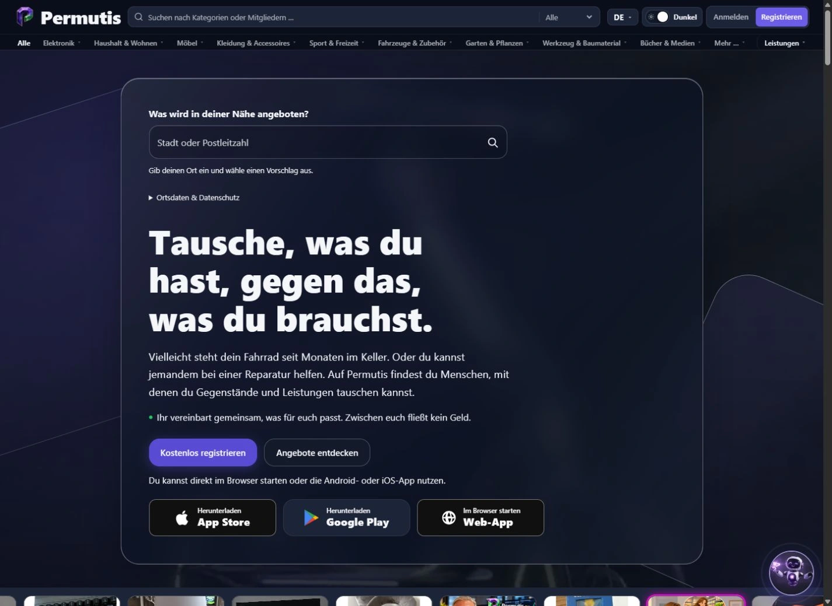Open the Bücher & Medien menu

pyautogui.click(x=670, y=43)
